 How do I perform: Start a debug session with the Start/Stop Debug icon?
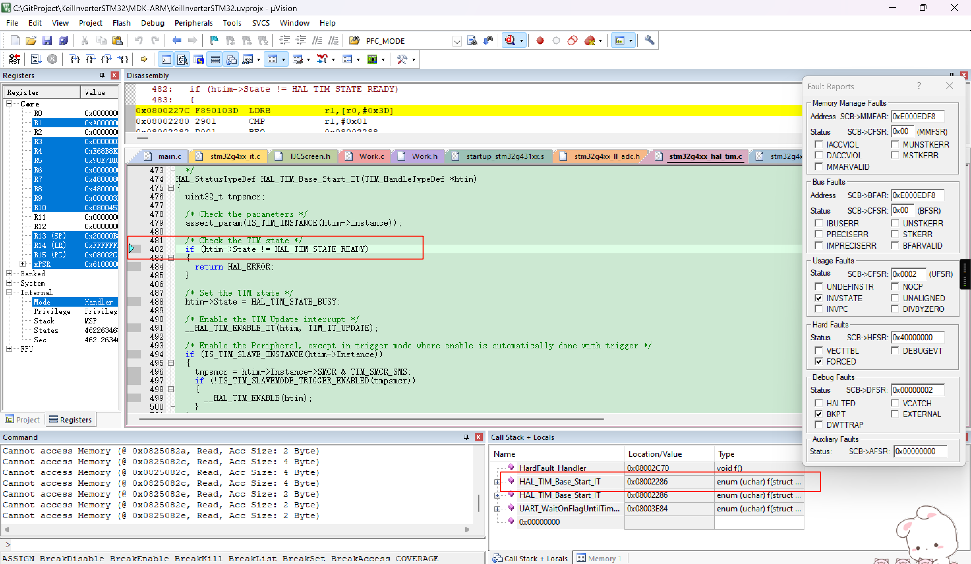coord(509,40)
